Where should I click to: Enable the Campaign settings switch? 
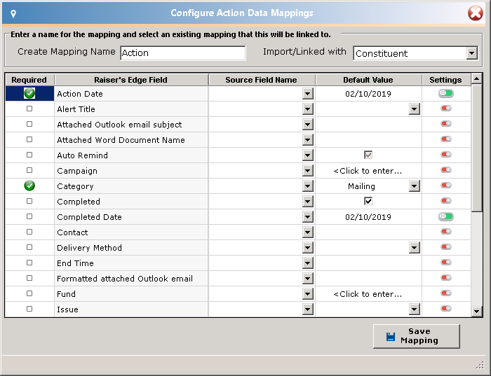tap(446, 169)
